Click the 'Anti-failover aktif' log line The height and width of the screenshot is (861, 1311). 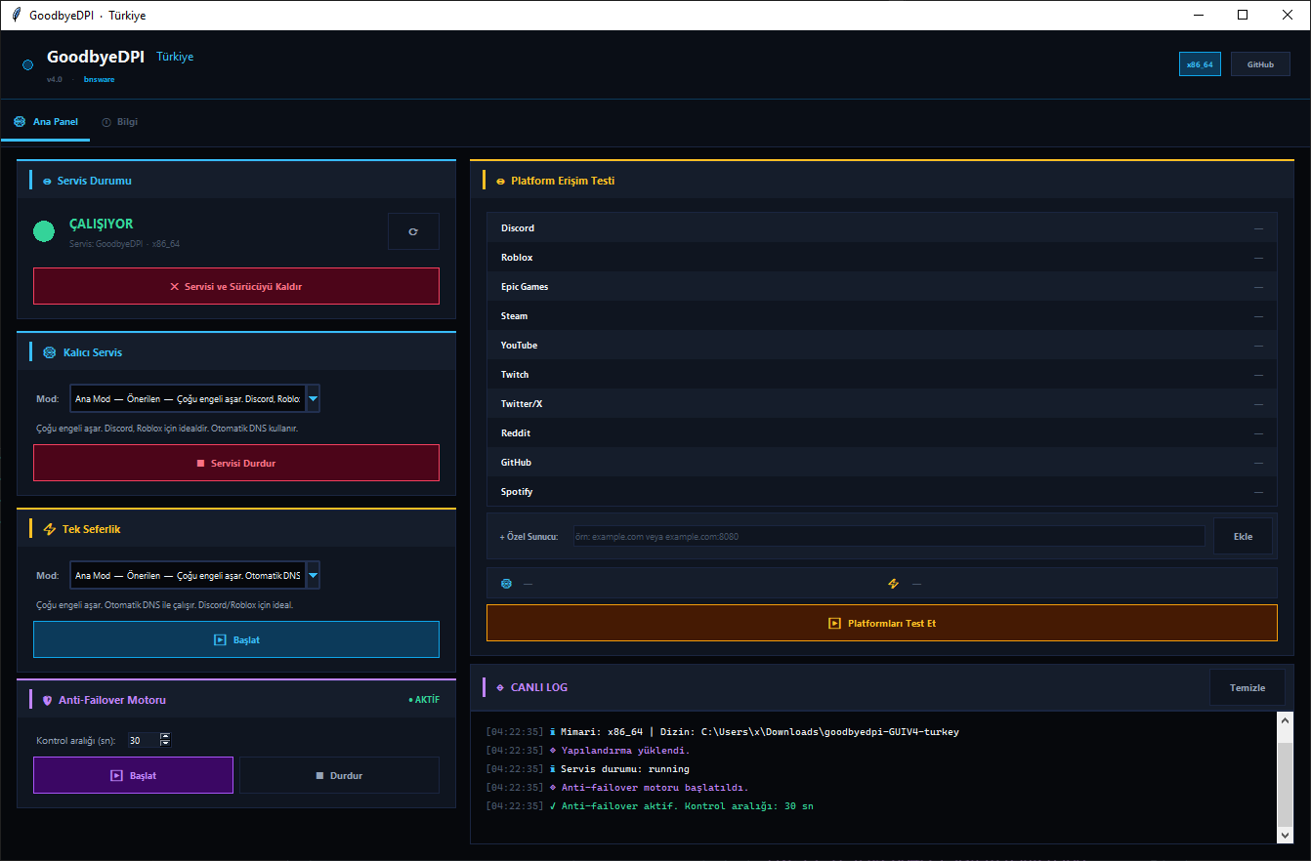[650, 806]
